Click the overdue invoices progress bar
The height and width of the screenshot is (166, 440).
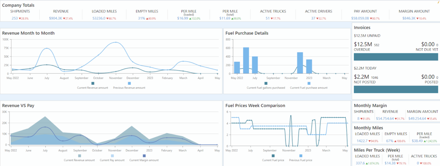pos(396,57)
